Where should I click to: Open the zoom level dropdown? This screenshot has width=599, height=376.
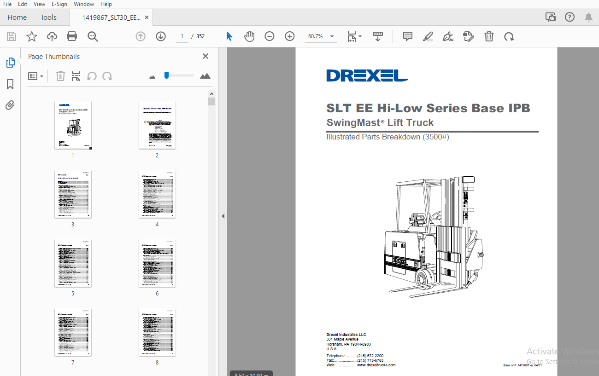(332, 36)
